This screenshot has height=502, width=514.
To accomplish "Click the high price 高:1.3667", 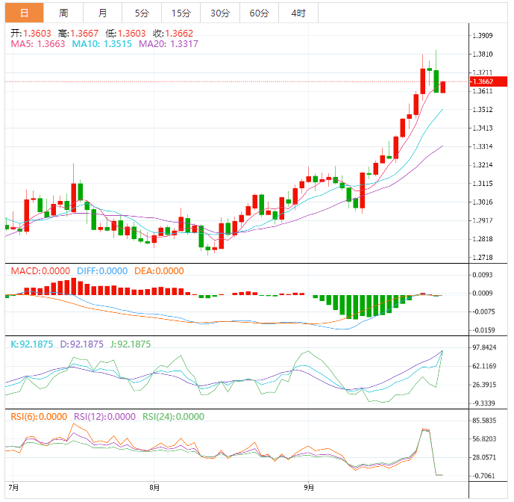I will (x=78, y=34).
